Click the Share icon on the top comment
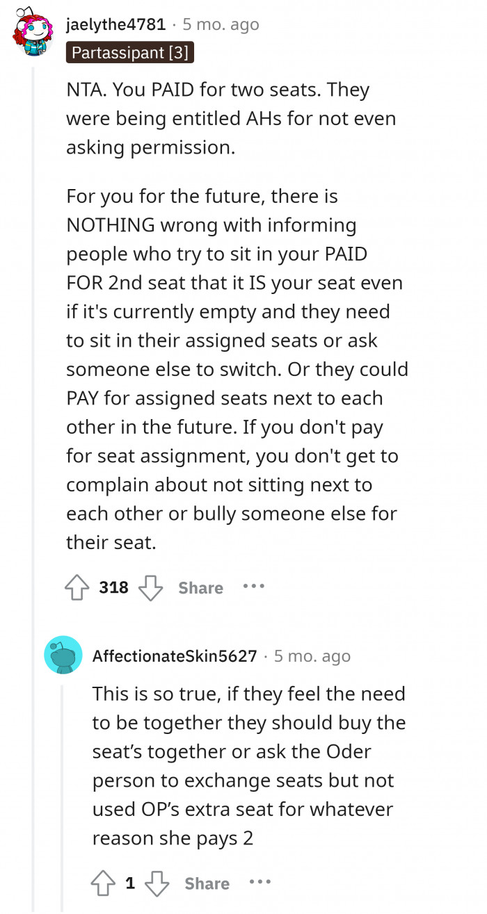The image size is (487, 914). [x=200, y=587]
